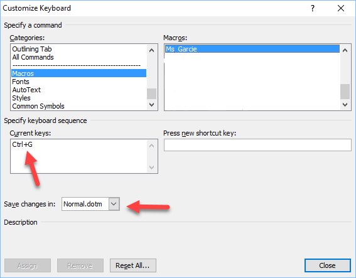Expand the Save changes in dropdown
The width and height of the screenshot is (356, 278).
(x=114, y=204)
